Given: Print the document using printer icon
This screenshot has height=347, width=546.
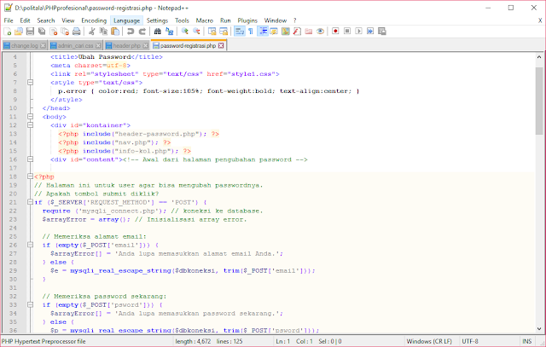Looking at the screenshot, I should (x=76, y=32).
